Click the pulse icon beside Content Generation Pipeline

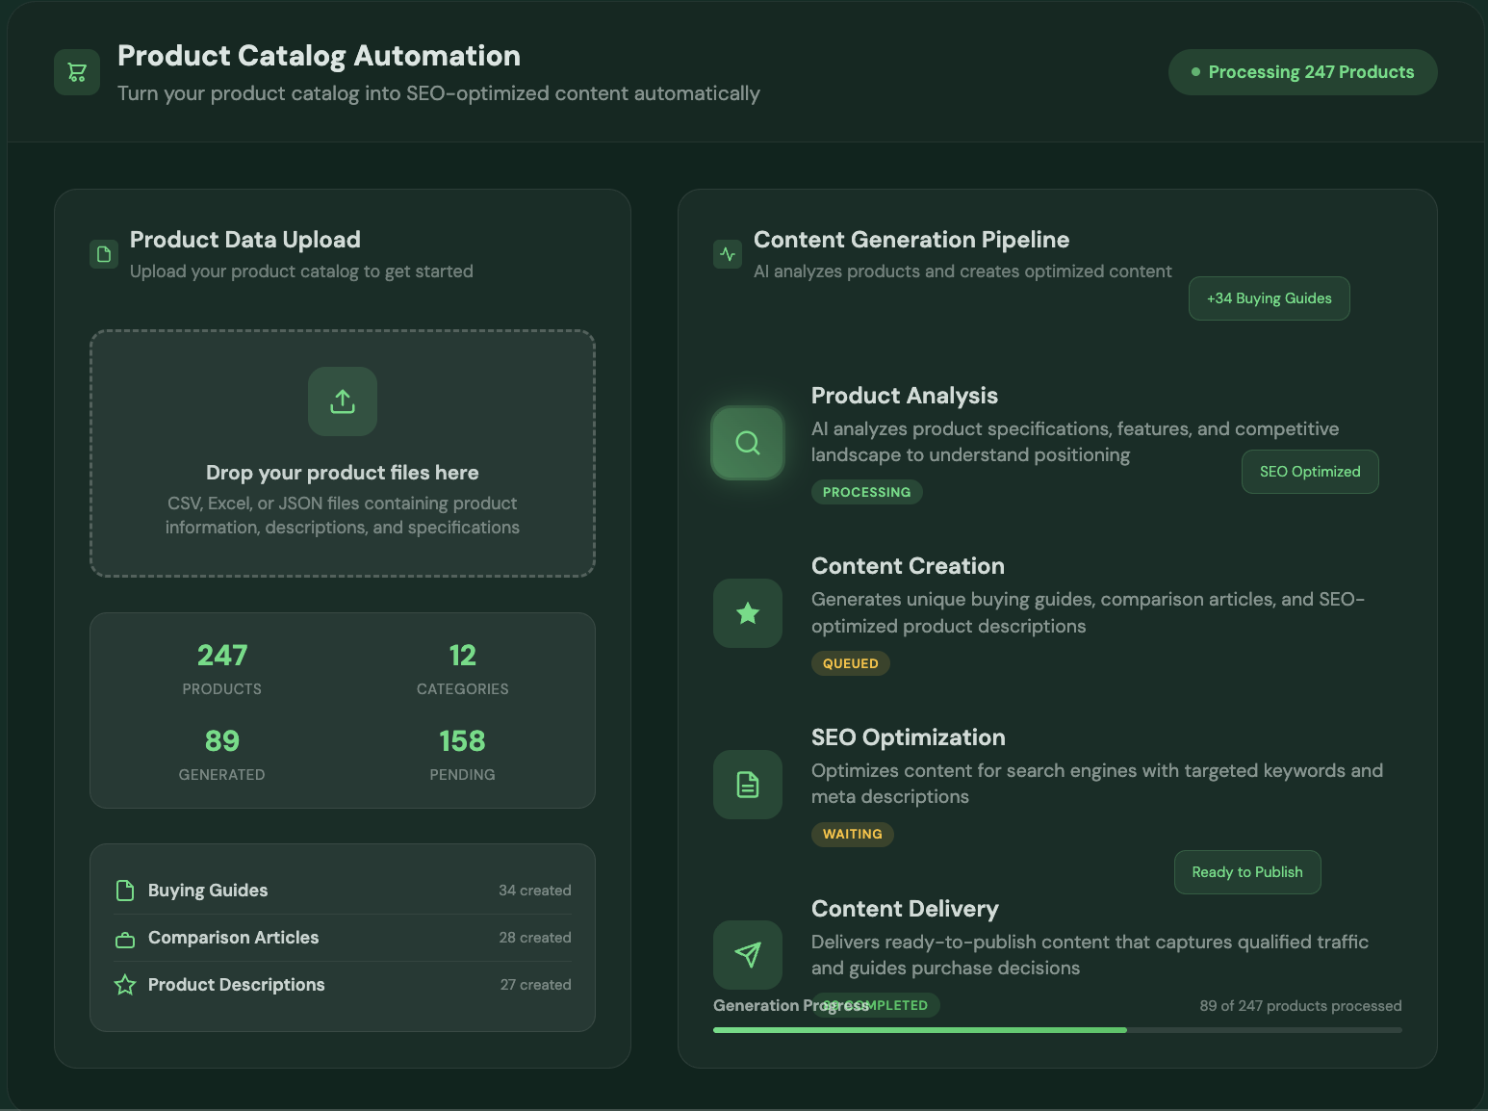tap(728, 254)
